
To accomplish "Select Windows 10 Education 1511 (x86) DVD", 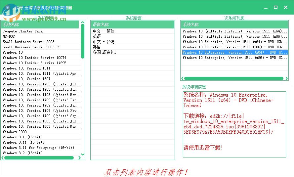I will (234, 47).
